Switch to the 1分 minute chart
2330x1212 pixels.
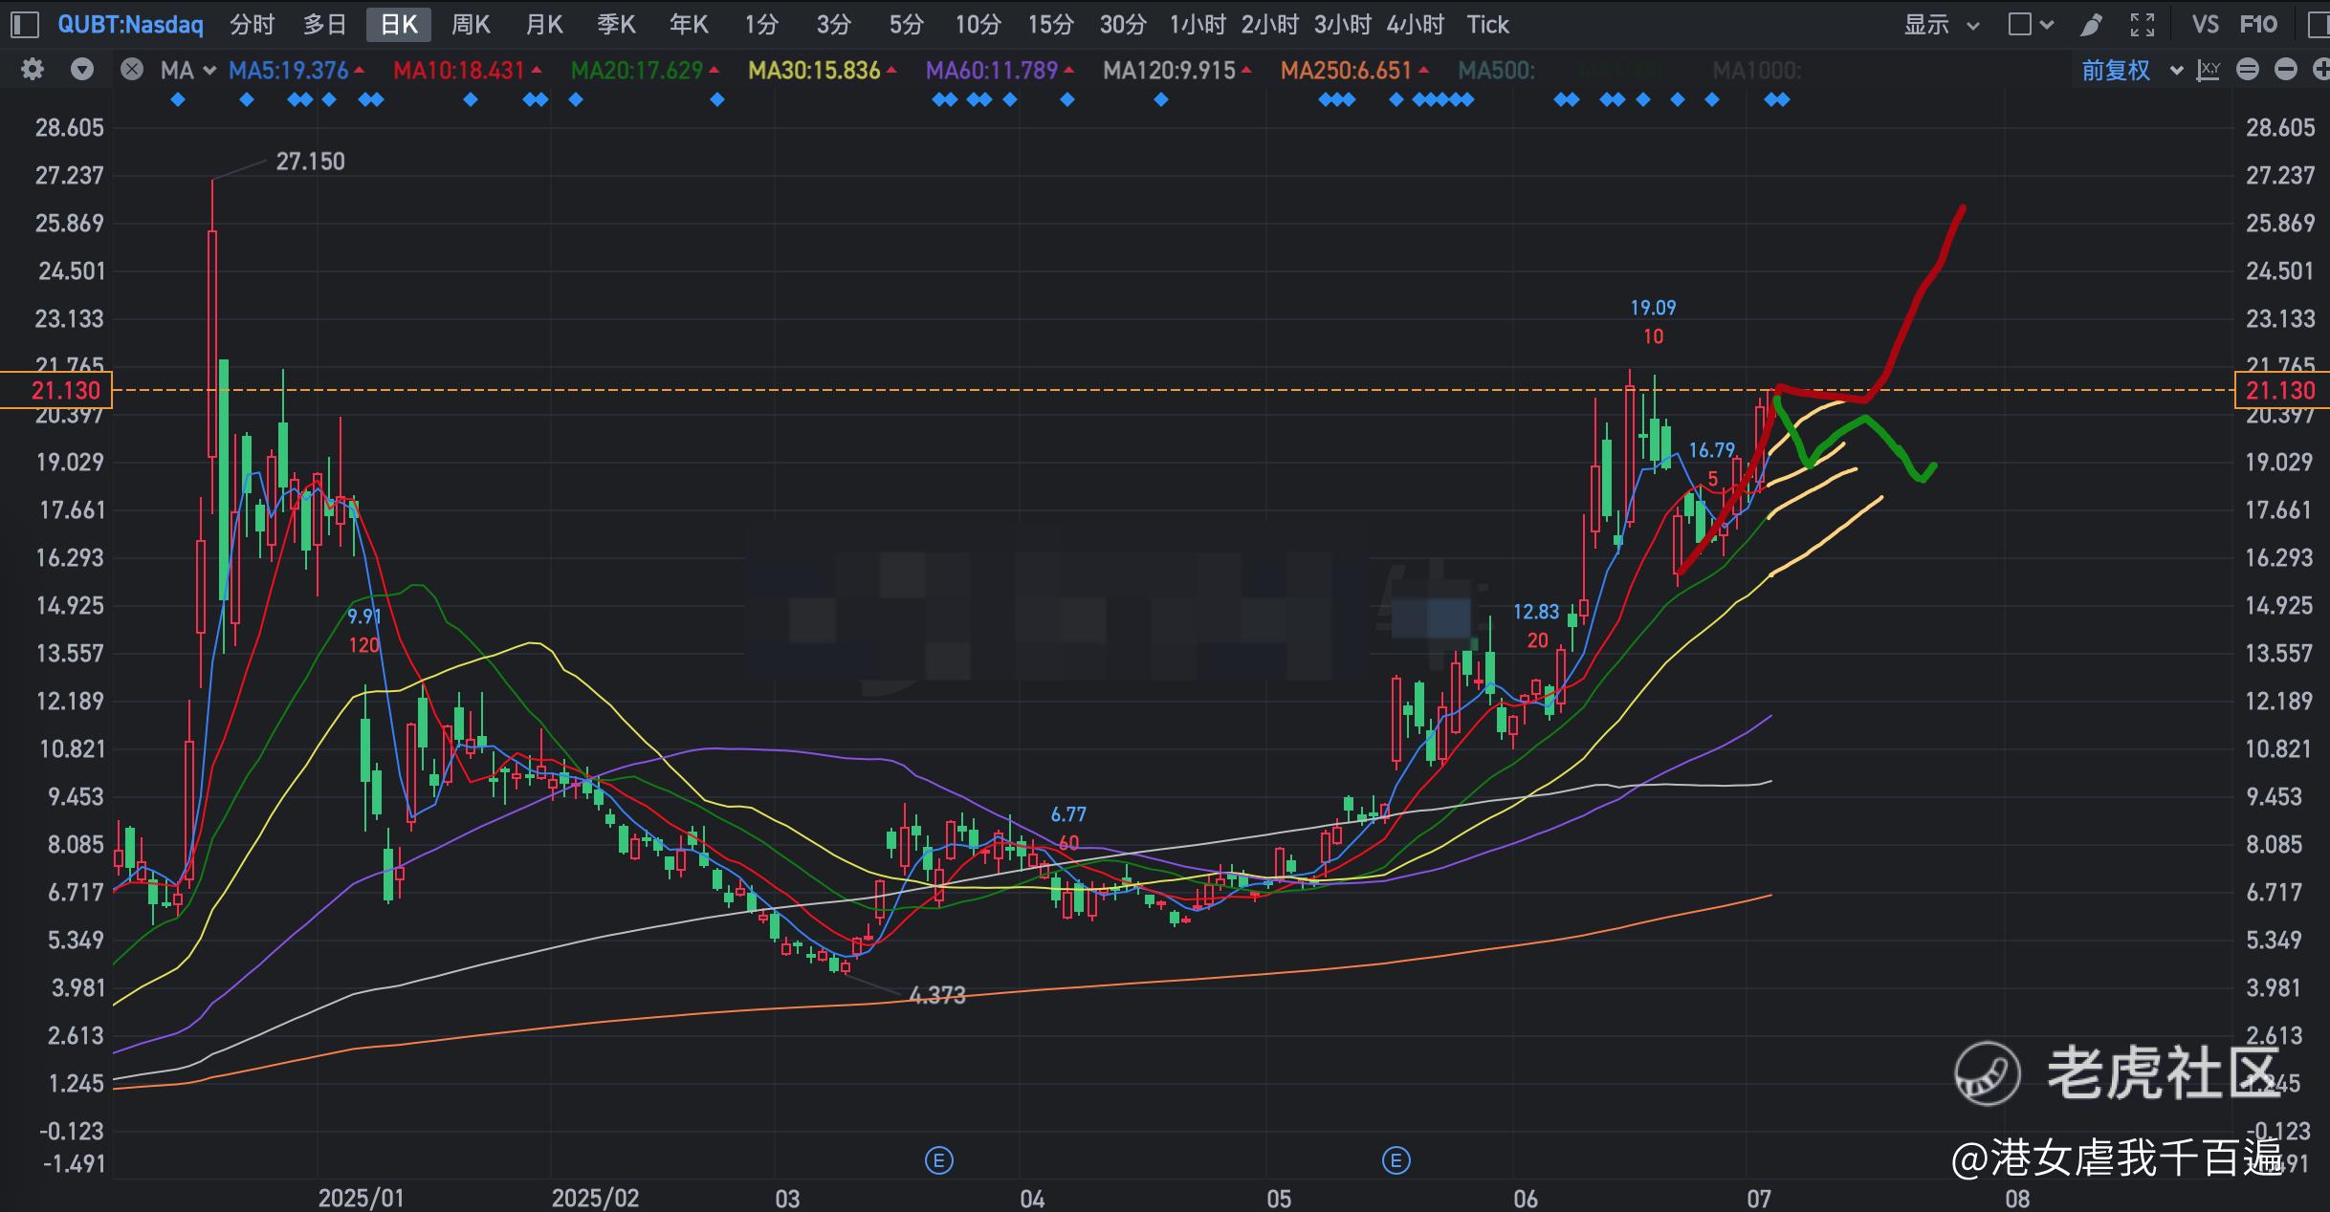761,25
